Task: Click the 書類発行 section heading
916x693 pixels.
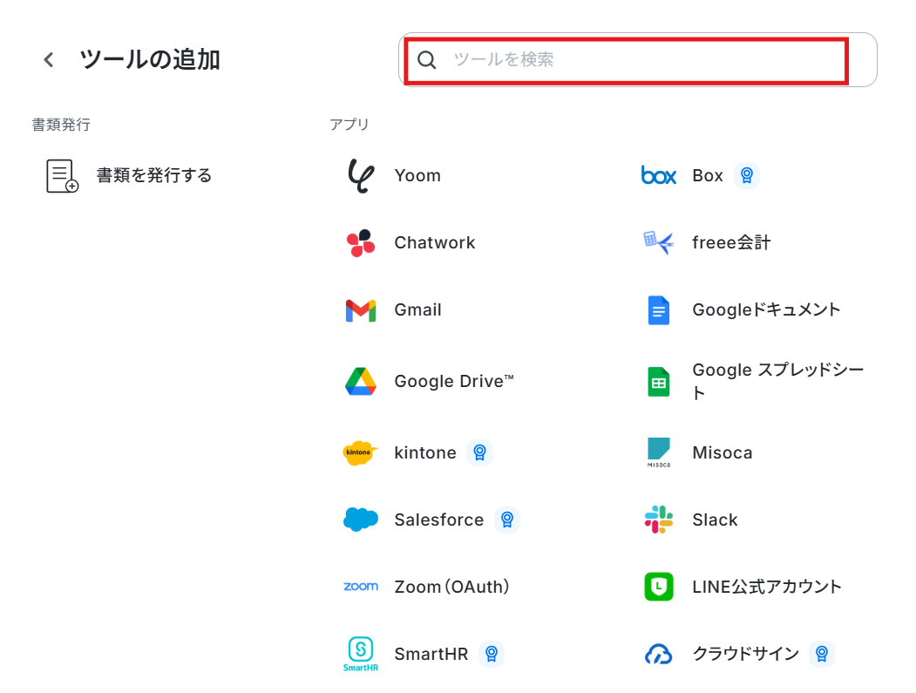Action: (61, 125)
